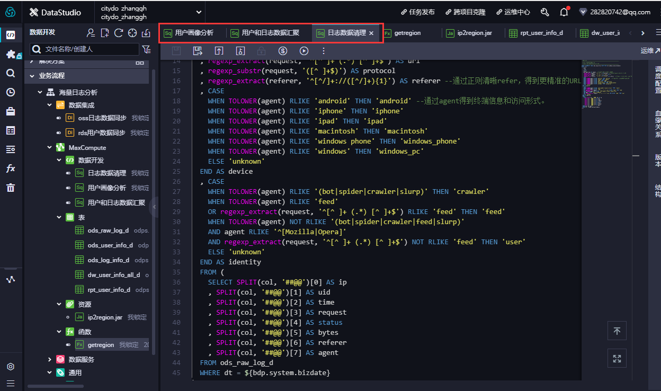The width and height of the screenshot is (661, 391).
Task: Switch to the 用户和日志数据汇聚 tab
Action: click(x=270, y=33)
